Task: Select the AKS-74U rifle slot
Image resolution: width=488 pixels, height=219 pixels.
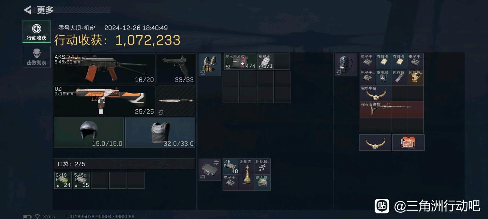Action: (x=104, y=69)
